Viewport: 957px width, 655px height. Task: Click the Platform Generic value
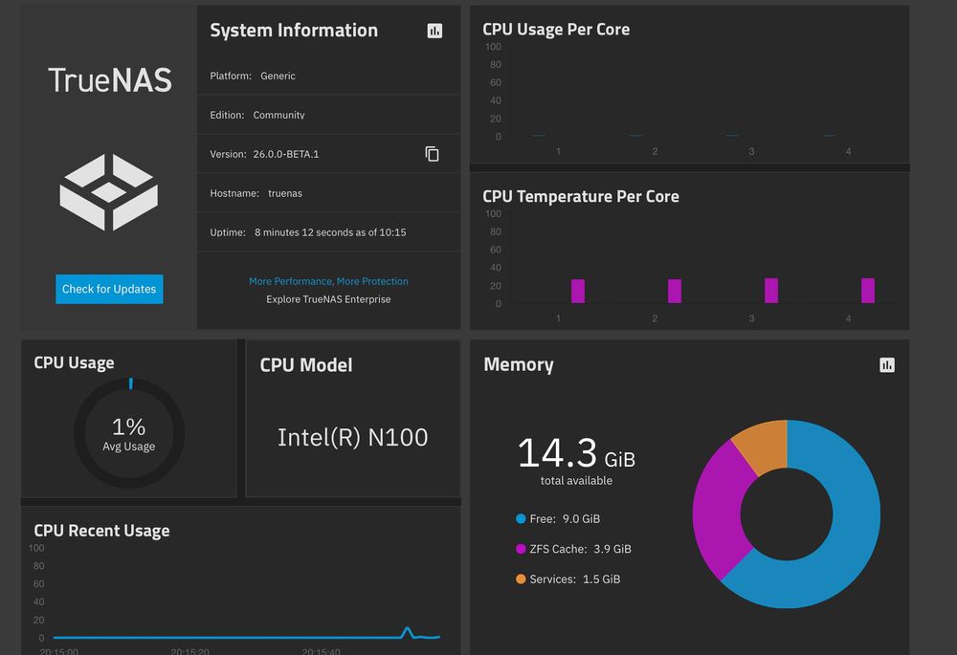[x=278, y=76]
